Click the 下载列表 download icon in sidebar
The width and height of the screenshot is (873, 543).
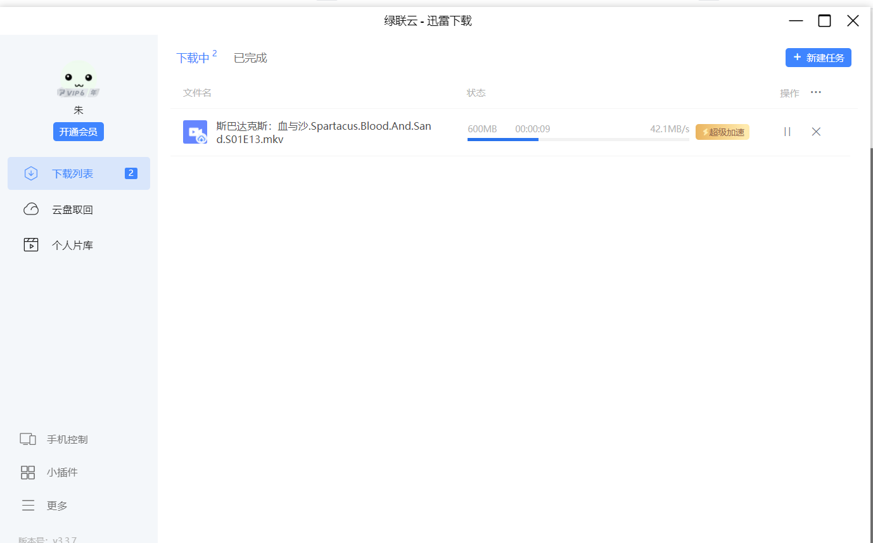coord(31,173)
